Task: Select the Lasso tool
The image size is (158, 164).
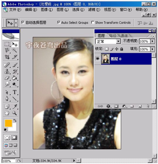Action: (7, 50)
